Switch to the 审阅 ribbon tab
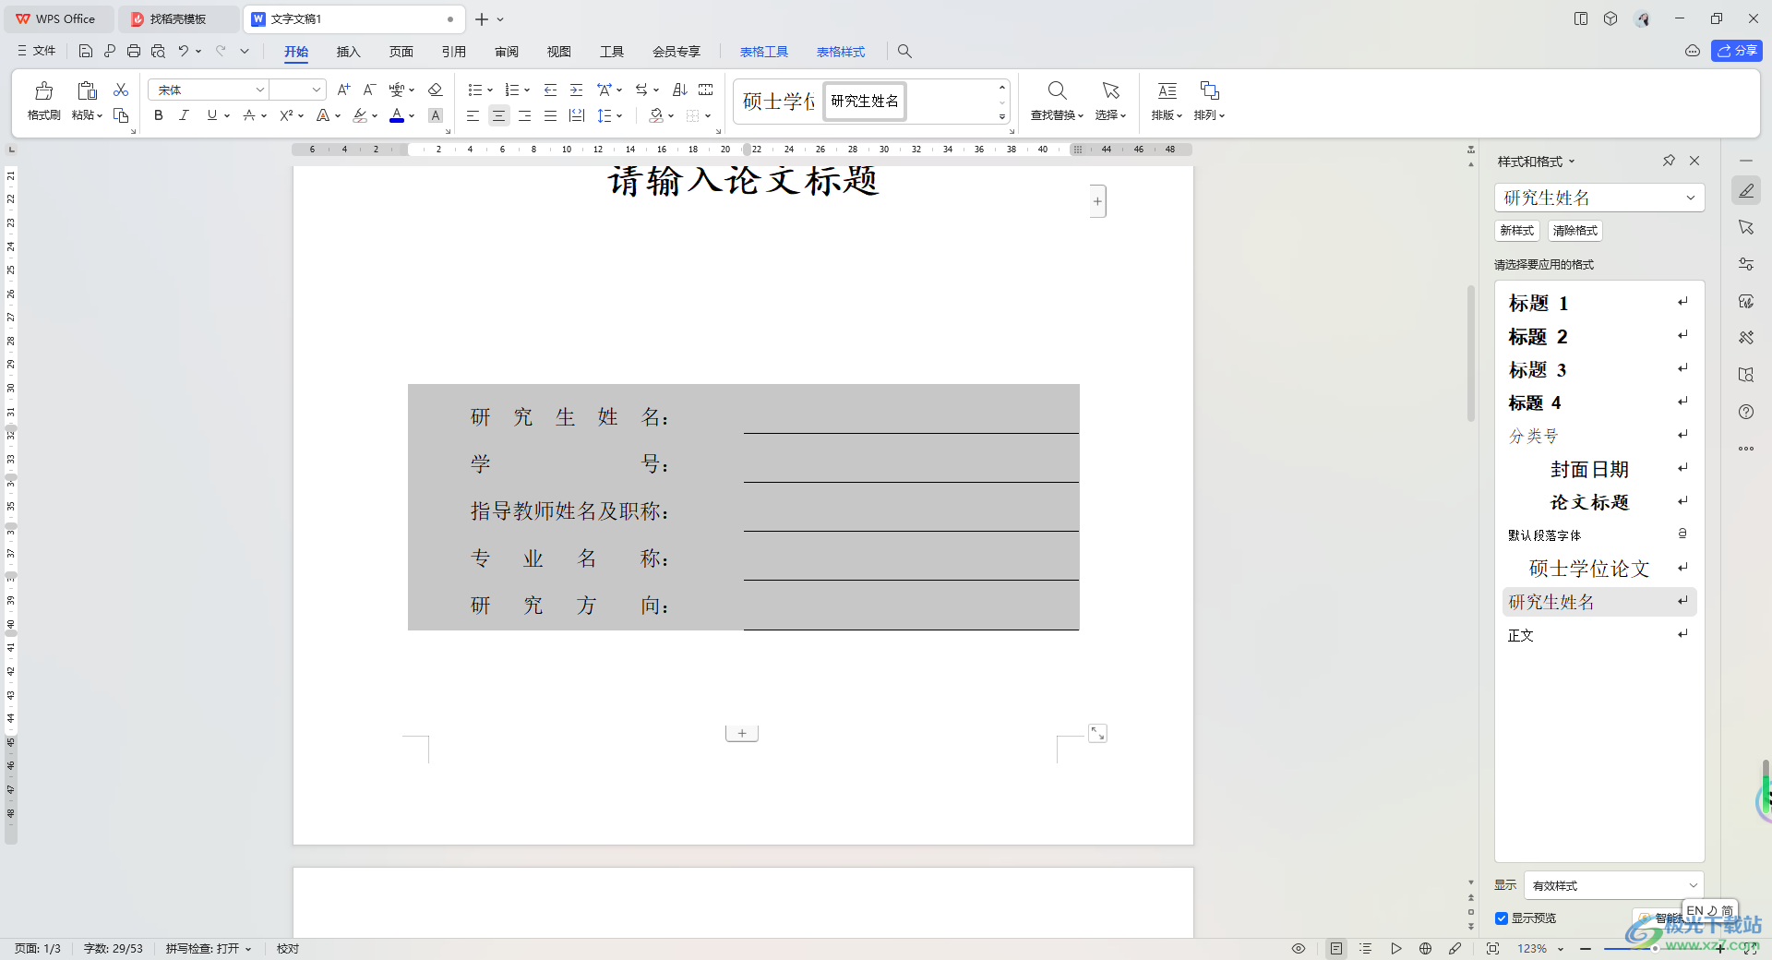This screenshot has height=960, width=1772. (x=506, y=52)
